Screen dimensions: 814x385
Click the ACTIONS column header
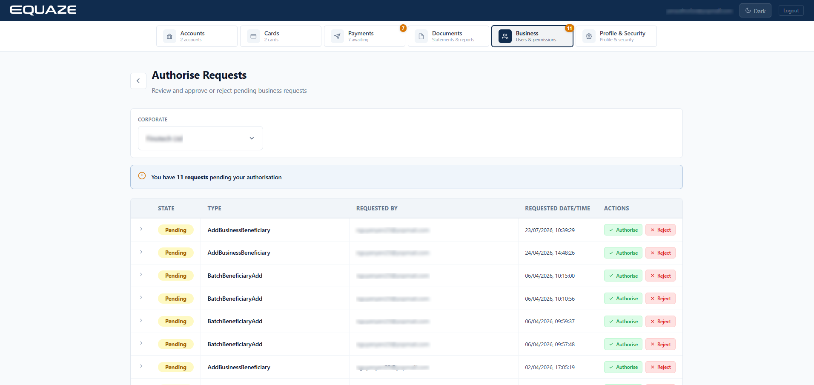pos(616,208)
